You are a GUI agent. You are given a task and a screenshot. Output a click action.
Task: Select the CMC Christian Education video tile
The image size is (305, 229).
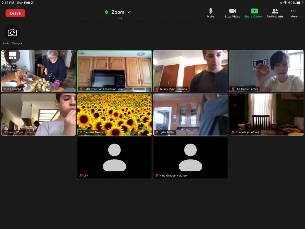pyautogui.click(x=114, y=71)
